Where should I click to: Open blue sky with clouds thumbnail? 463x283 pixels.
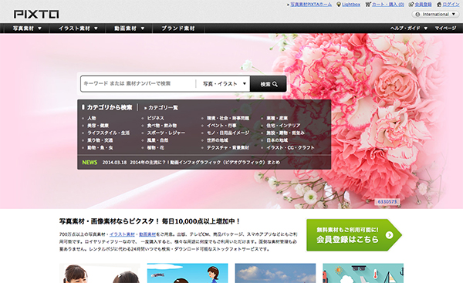click(275, 273)
